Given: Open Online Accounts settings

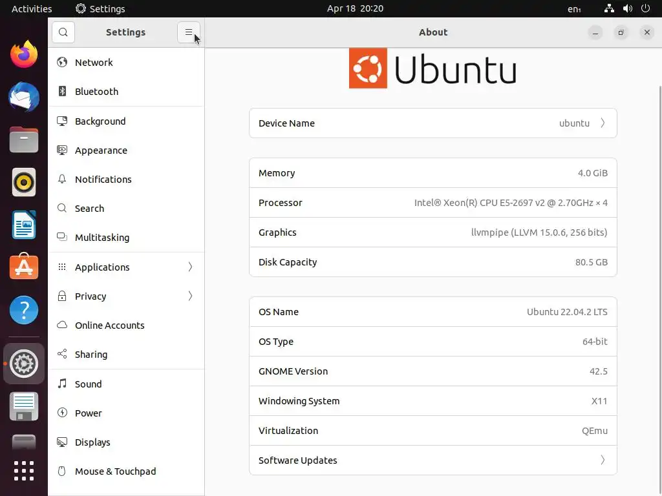Looking at the screenshot, I should pyautogui.click(x=109, y=325).
